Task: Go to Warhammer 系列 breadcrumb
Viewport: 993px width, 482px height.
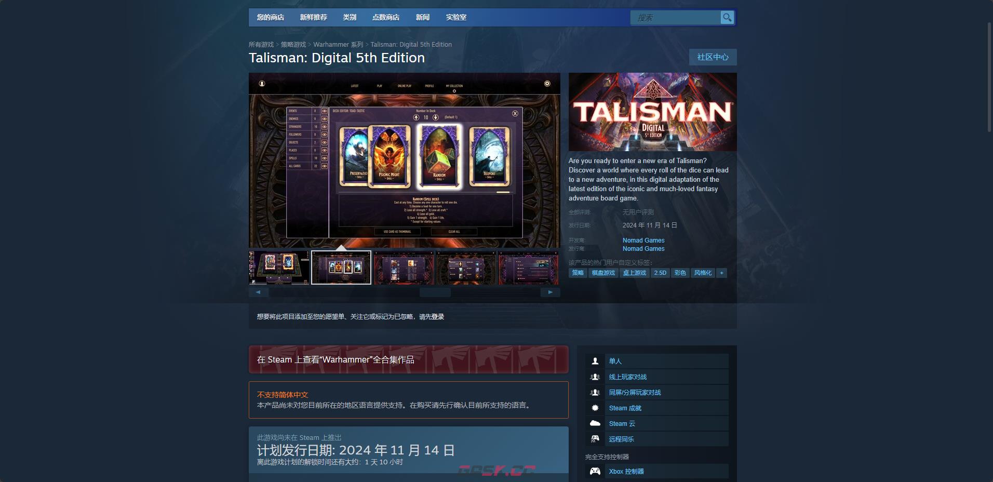Action: click(x=338, y=45)
